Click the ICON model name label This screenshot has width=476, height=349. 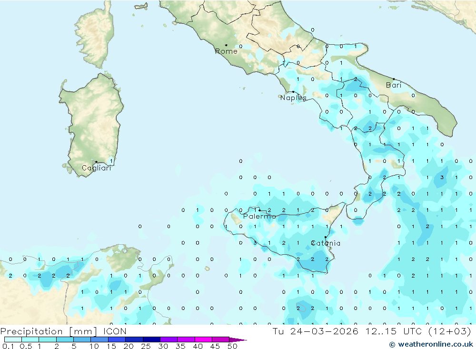[115, 331]
